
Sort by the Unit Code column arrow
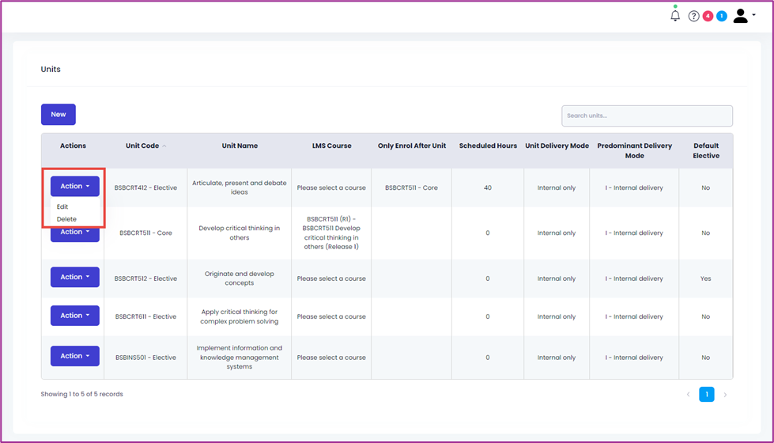point(164,146)
